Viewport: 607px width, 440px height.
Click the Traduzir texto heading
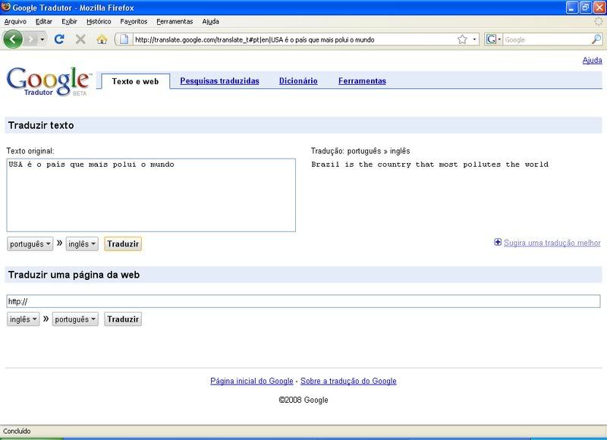click(x=41, y=125)
